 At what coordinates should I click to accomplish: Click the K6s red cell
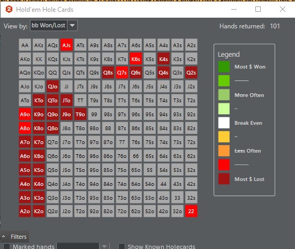click(135, 59)
